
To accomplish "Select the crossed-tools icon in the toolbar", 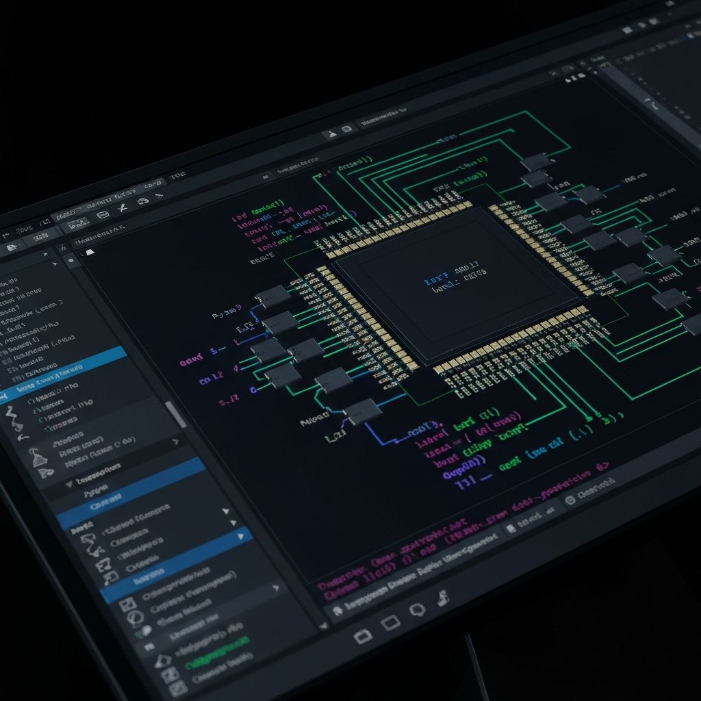I will pyautogui.click(x=123, y=208).
